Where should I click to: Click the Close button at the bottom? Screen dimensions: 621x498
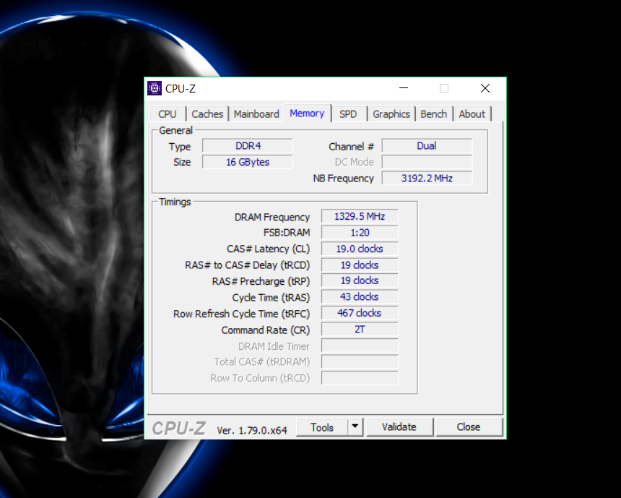pos(469,427)
